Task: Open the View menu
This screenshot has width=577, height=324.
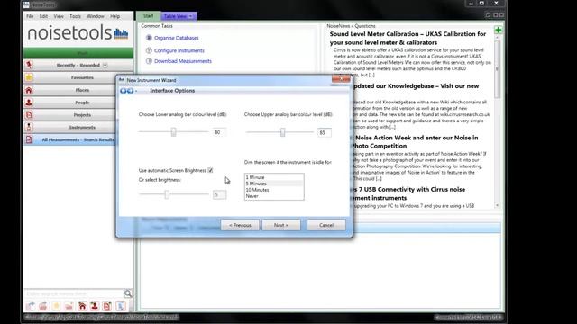Action: (x=59, y=16)
